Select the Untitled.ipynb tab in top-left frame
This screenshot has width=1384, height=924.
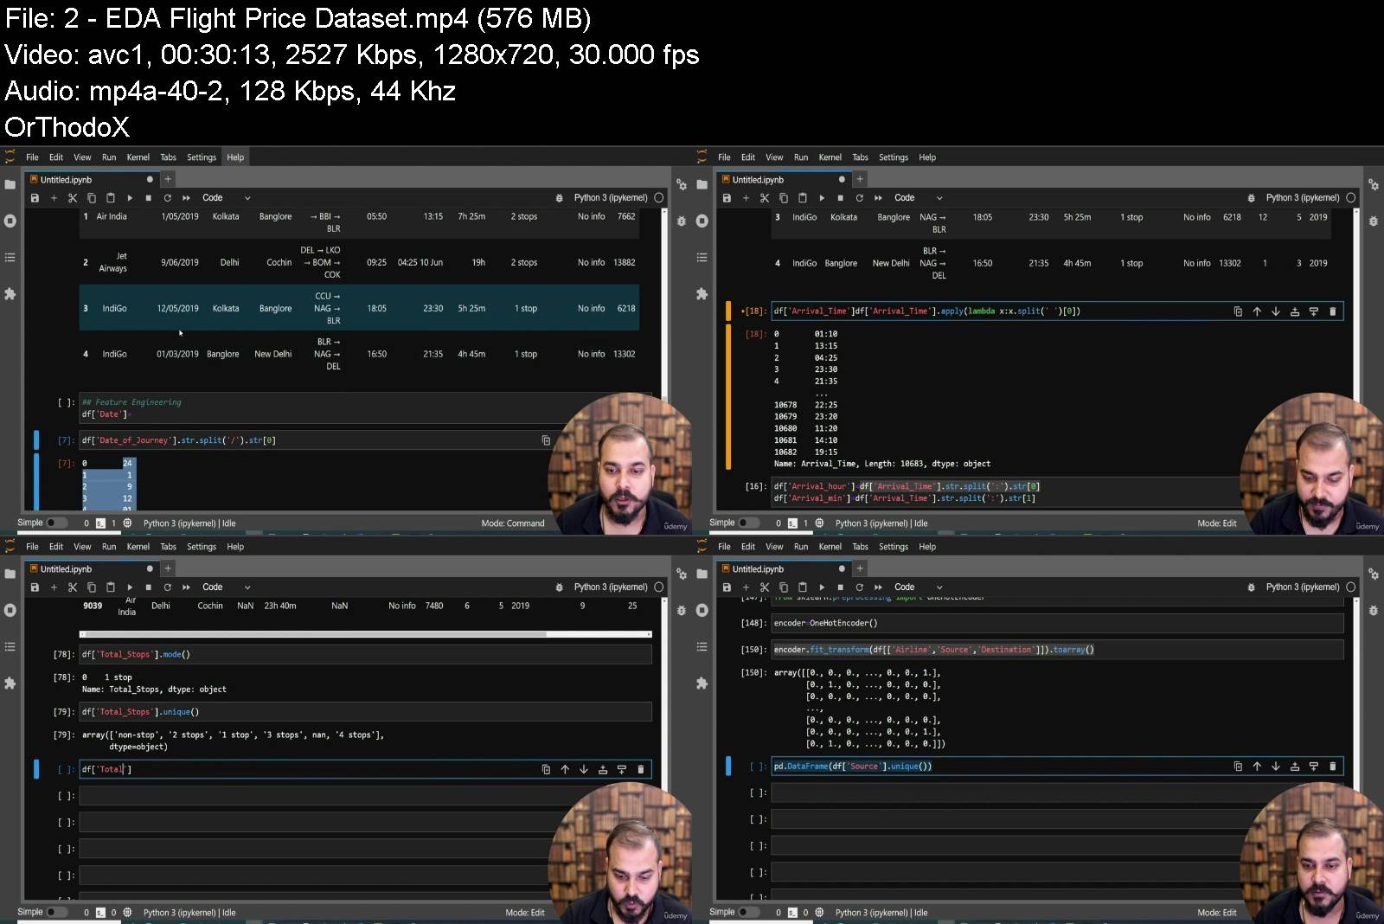tap(91, 180)
